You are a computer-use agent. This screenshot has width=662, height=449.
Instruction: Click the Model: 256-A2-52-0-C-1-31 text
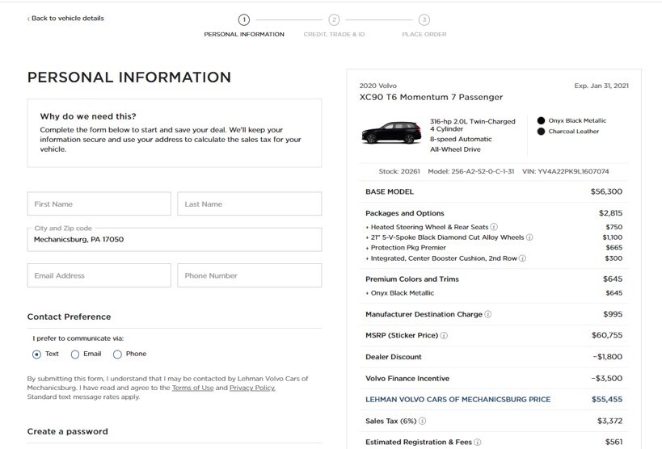coord(471,171)
